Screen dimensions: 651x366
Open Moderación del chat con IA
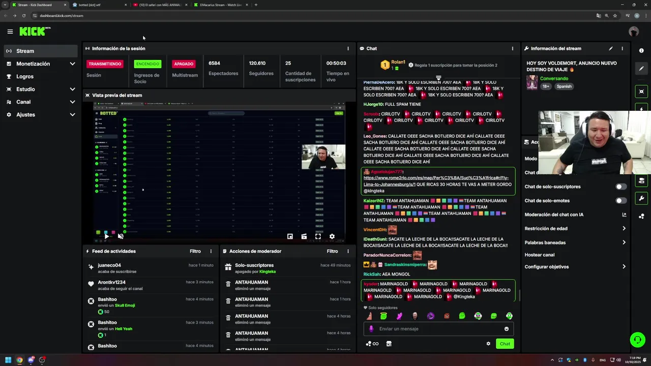(575, 215)
